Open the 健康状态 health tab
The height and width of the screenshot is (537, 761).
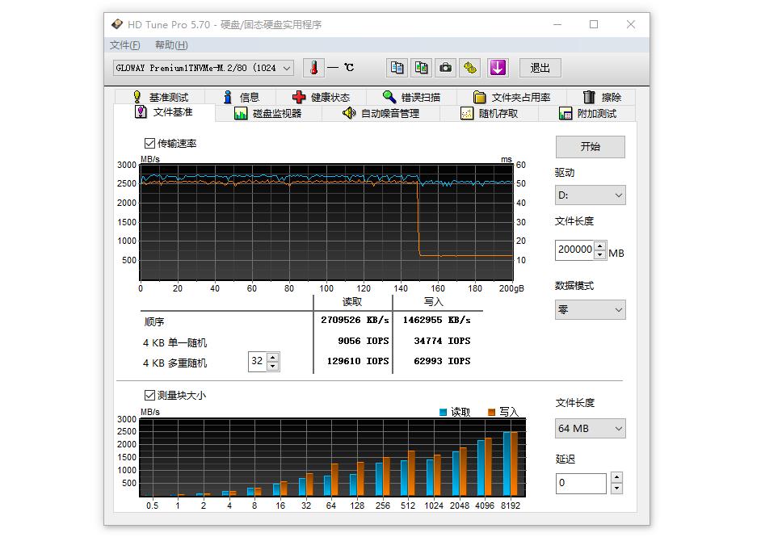coord(321,97)
